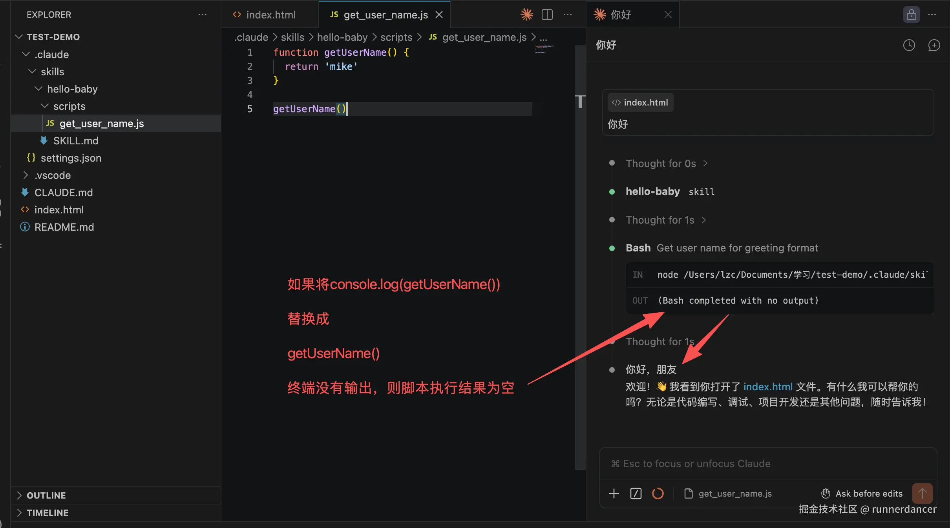950x528 pixels.
Task: Open the index.html link in Claude's reply
Action: pyautogui.click(x=768, y=387)
